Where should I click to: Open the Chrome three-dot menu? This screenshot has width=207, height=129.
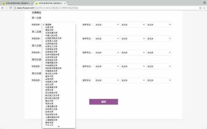tap(204, 8)
